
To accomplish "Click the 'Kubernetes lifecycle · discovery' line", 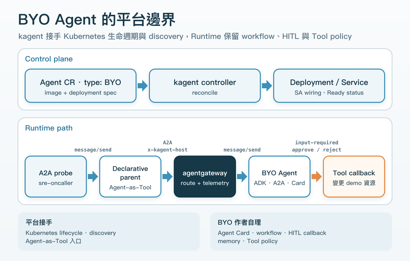I will [71, 233].
